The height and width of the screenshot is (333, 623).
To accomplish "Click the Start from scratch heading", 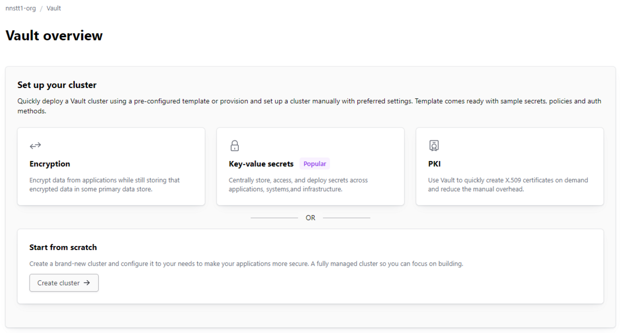I will click(x=63, y=247).
